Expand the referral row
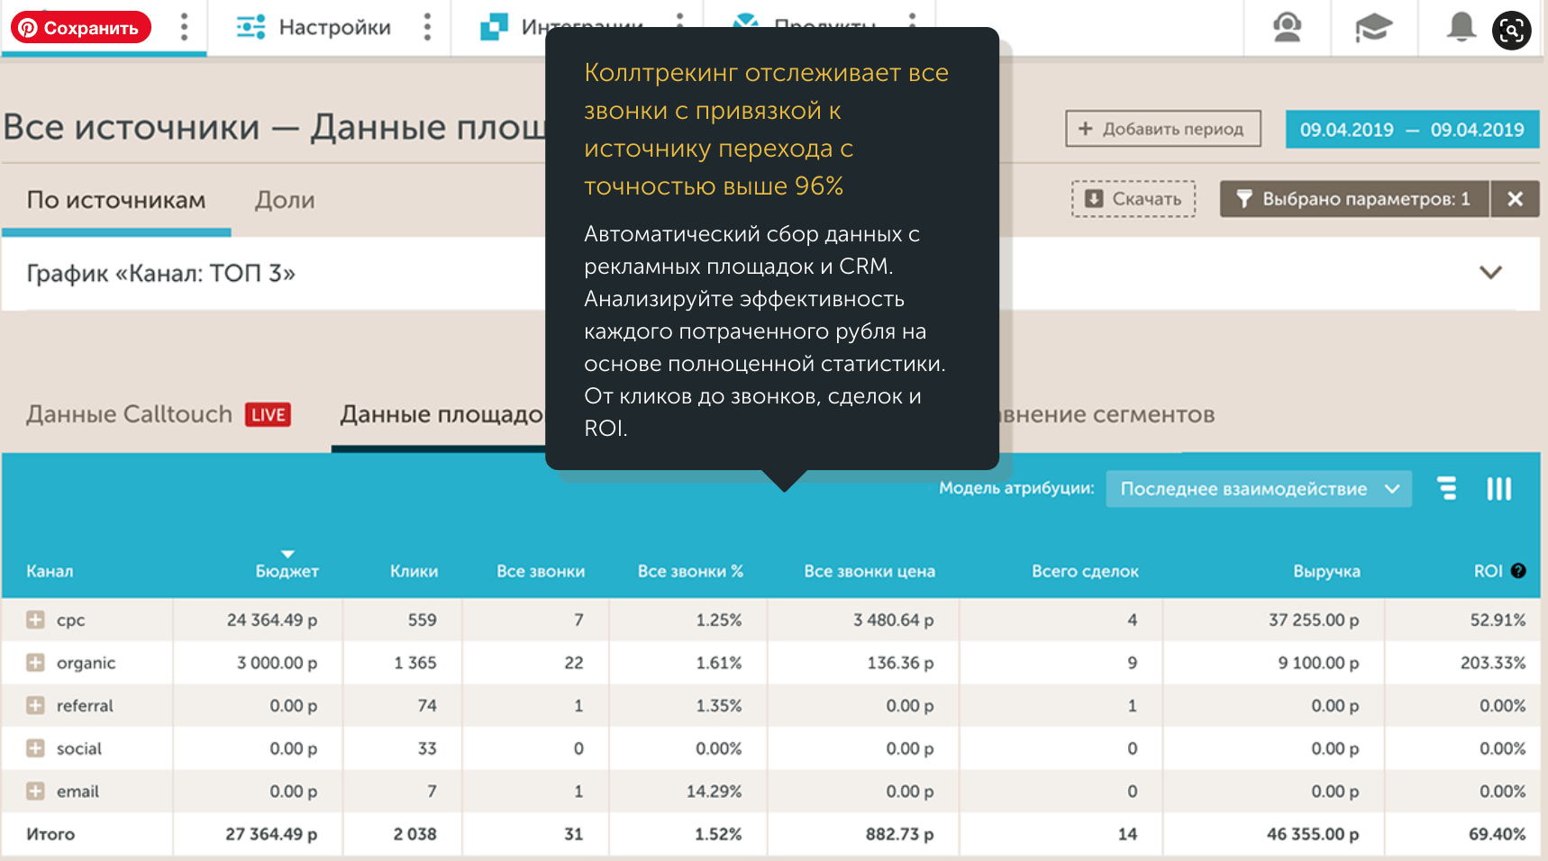The height and width of the screenshot is (861, 1548). (x=35, y=705)
